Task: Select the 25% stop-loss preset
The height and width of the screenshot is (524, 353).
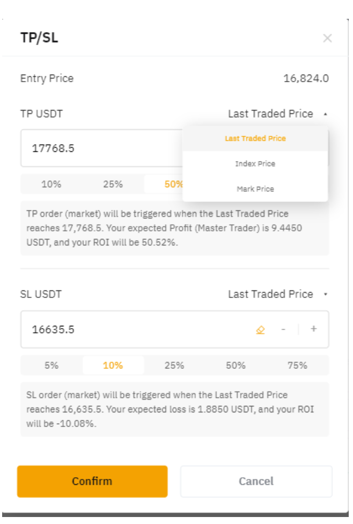Action: [x=174, y=366]
